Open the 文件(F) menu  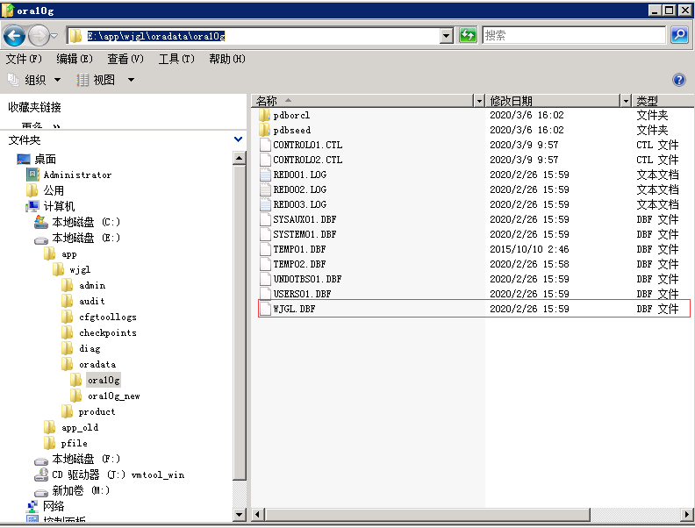coord(24,59)
